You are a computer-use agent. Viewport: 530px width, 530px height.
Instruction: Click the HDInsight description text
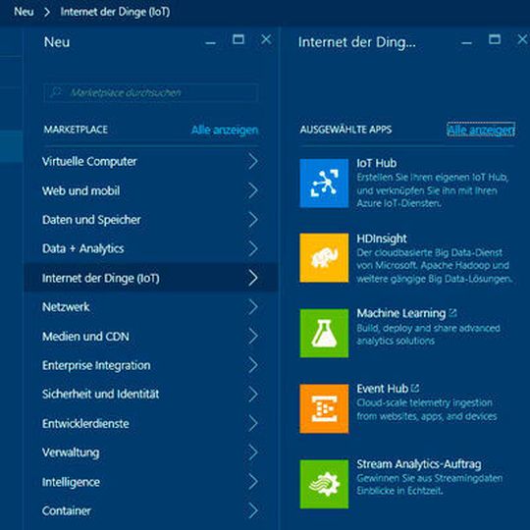[435, 266]
